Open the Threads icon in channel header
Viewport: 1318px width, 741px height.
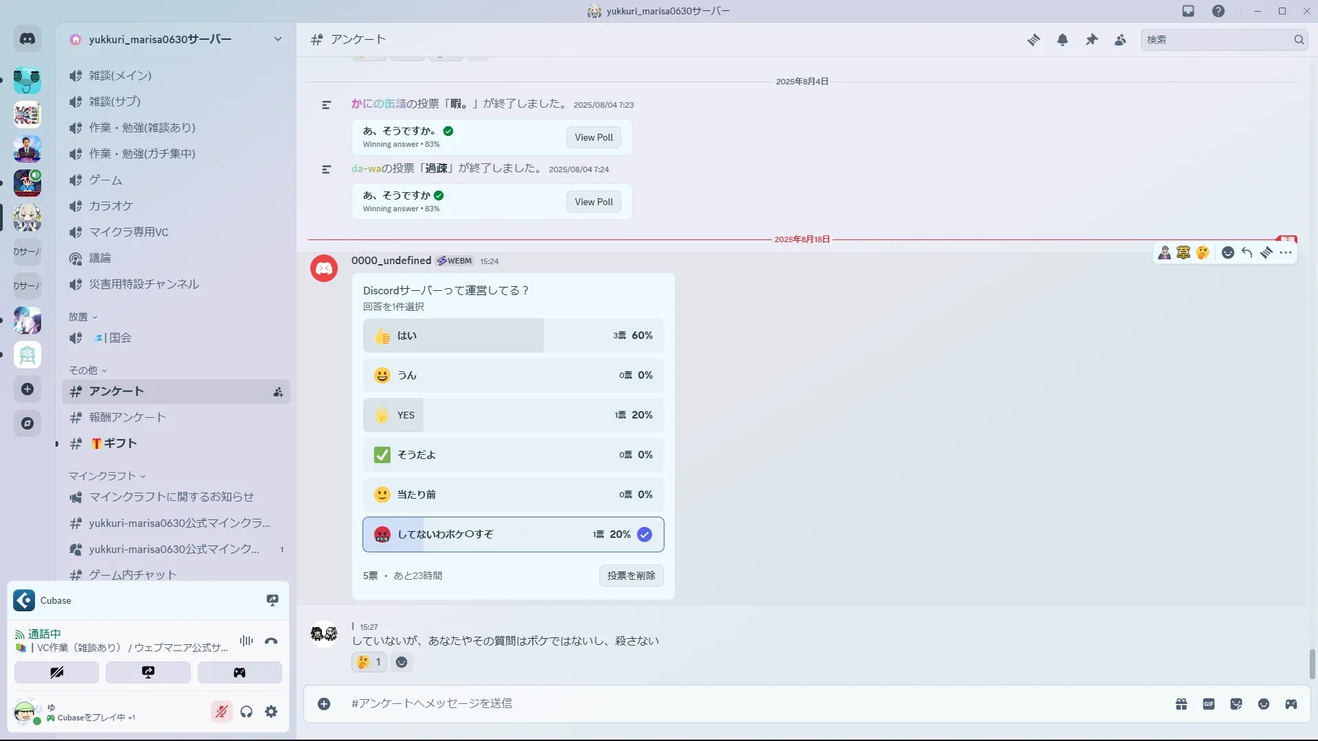1033,40
